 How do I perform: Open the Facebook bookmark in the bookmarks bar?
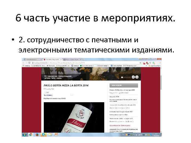tap(75, 66)
